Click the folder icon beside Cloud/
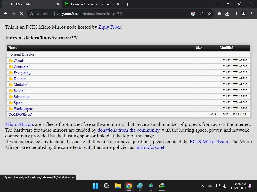257x192 pixels. click(x=11, y=61)
